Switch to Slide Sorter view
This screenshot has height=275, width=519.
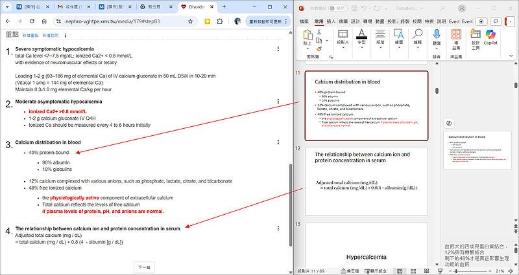click(413, 270)
